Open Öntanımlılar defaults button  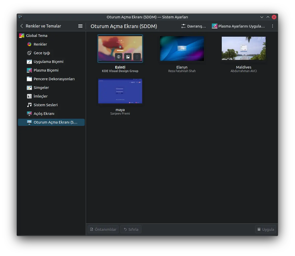click(x=103, y=229)
